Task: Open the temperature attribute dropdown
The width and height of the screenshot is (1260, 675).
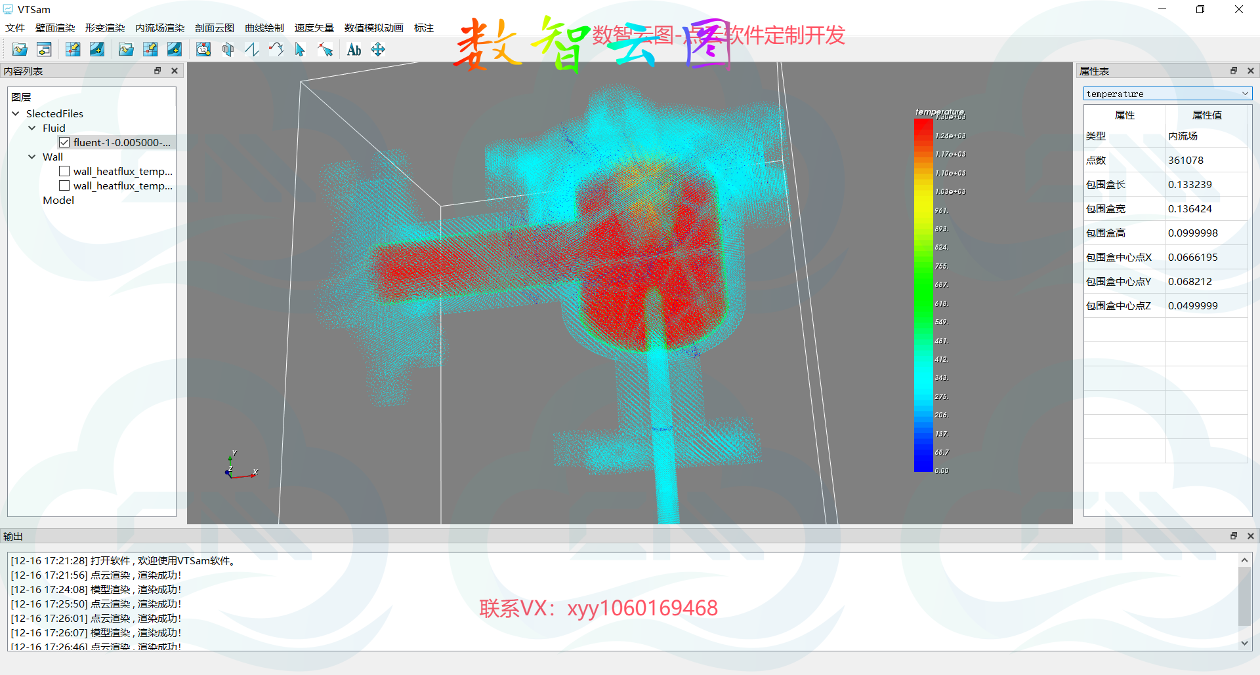Action: pos(1167,94)
